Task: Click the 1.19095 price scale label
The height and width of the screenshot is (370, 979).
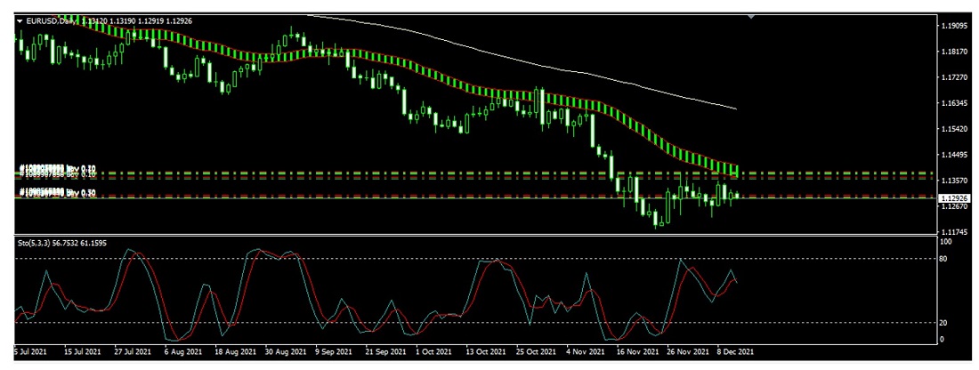Action: tap(957, 26)
